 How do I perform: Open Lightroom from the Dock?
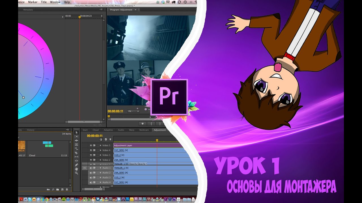110,199
